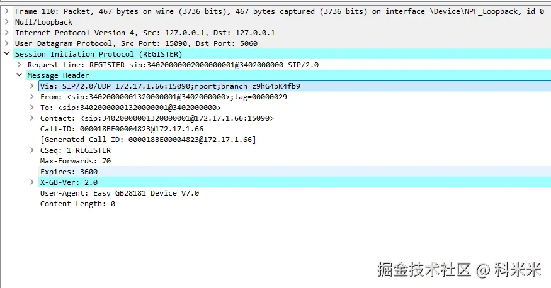
Task: Select the Expires: 3600 row
Action: [x=295, y=172]
